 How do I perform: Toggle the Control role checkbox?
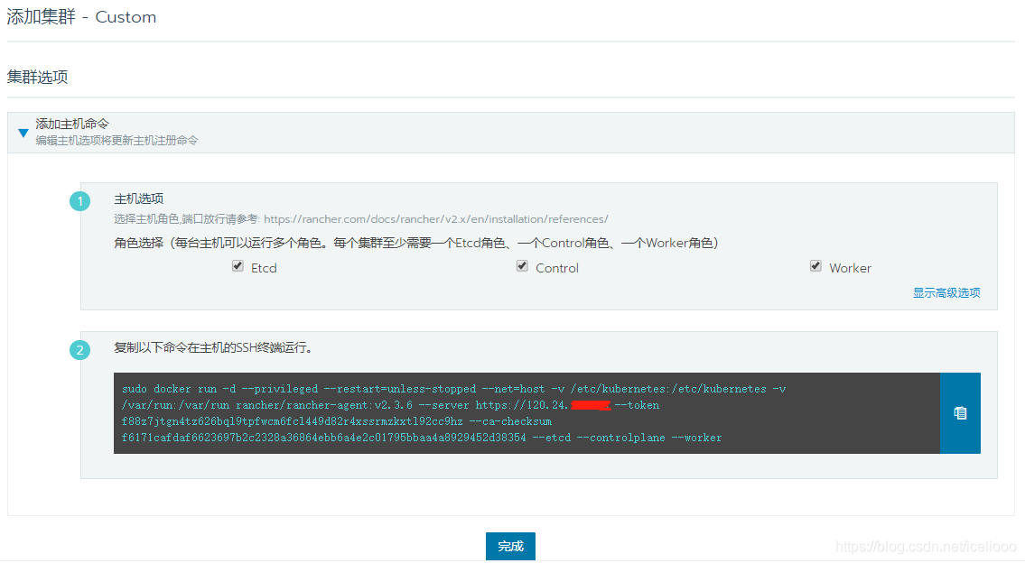click(x=522, y=266)
